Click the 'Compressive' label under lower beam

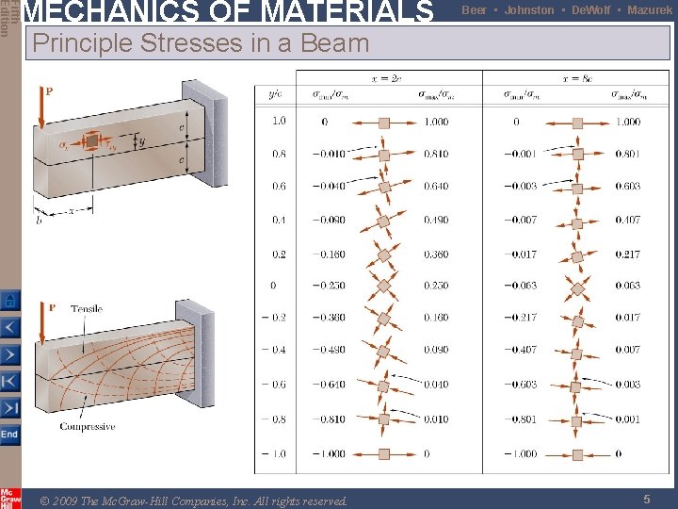coord(88,426)
